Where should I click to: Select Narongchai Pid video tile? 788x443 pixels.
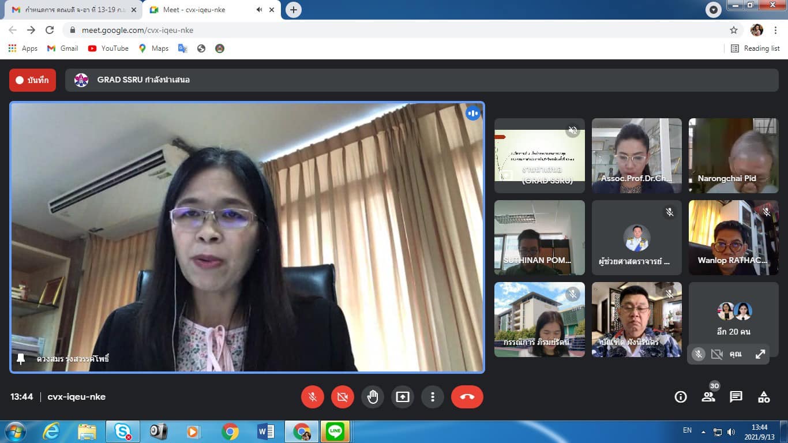733,156
